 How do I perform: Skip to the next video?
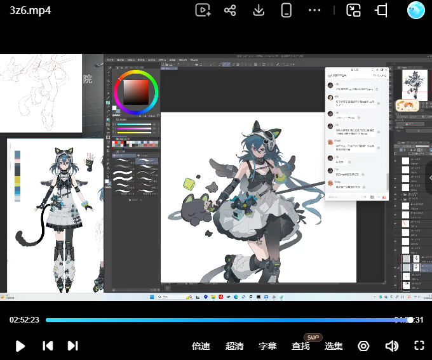pos(72,346)
